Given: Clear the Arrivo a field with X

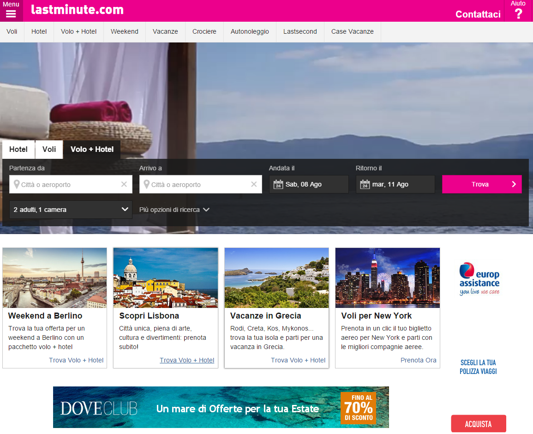Looking at the screenshot, I should (x=254, y=184).
